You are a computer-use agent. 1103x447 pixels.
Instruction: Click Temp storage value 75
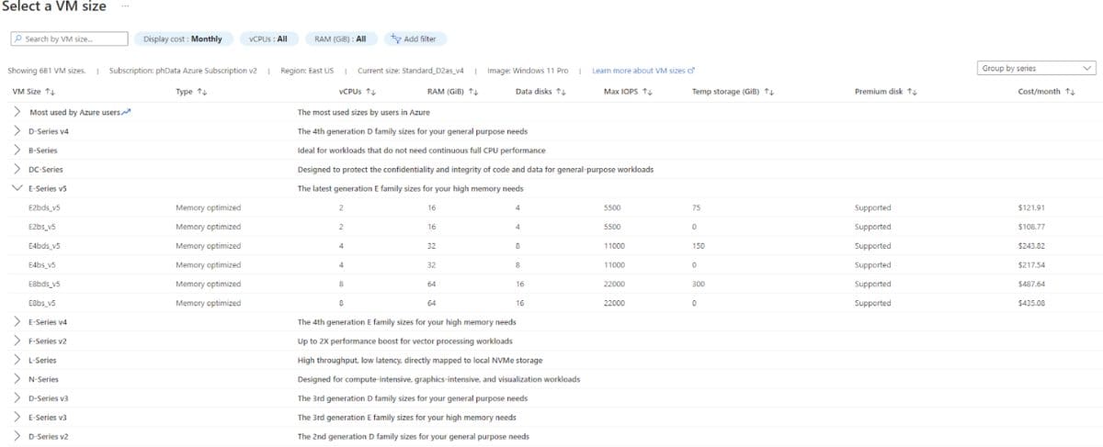tap(696, 207)
